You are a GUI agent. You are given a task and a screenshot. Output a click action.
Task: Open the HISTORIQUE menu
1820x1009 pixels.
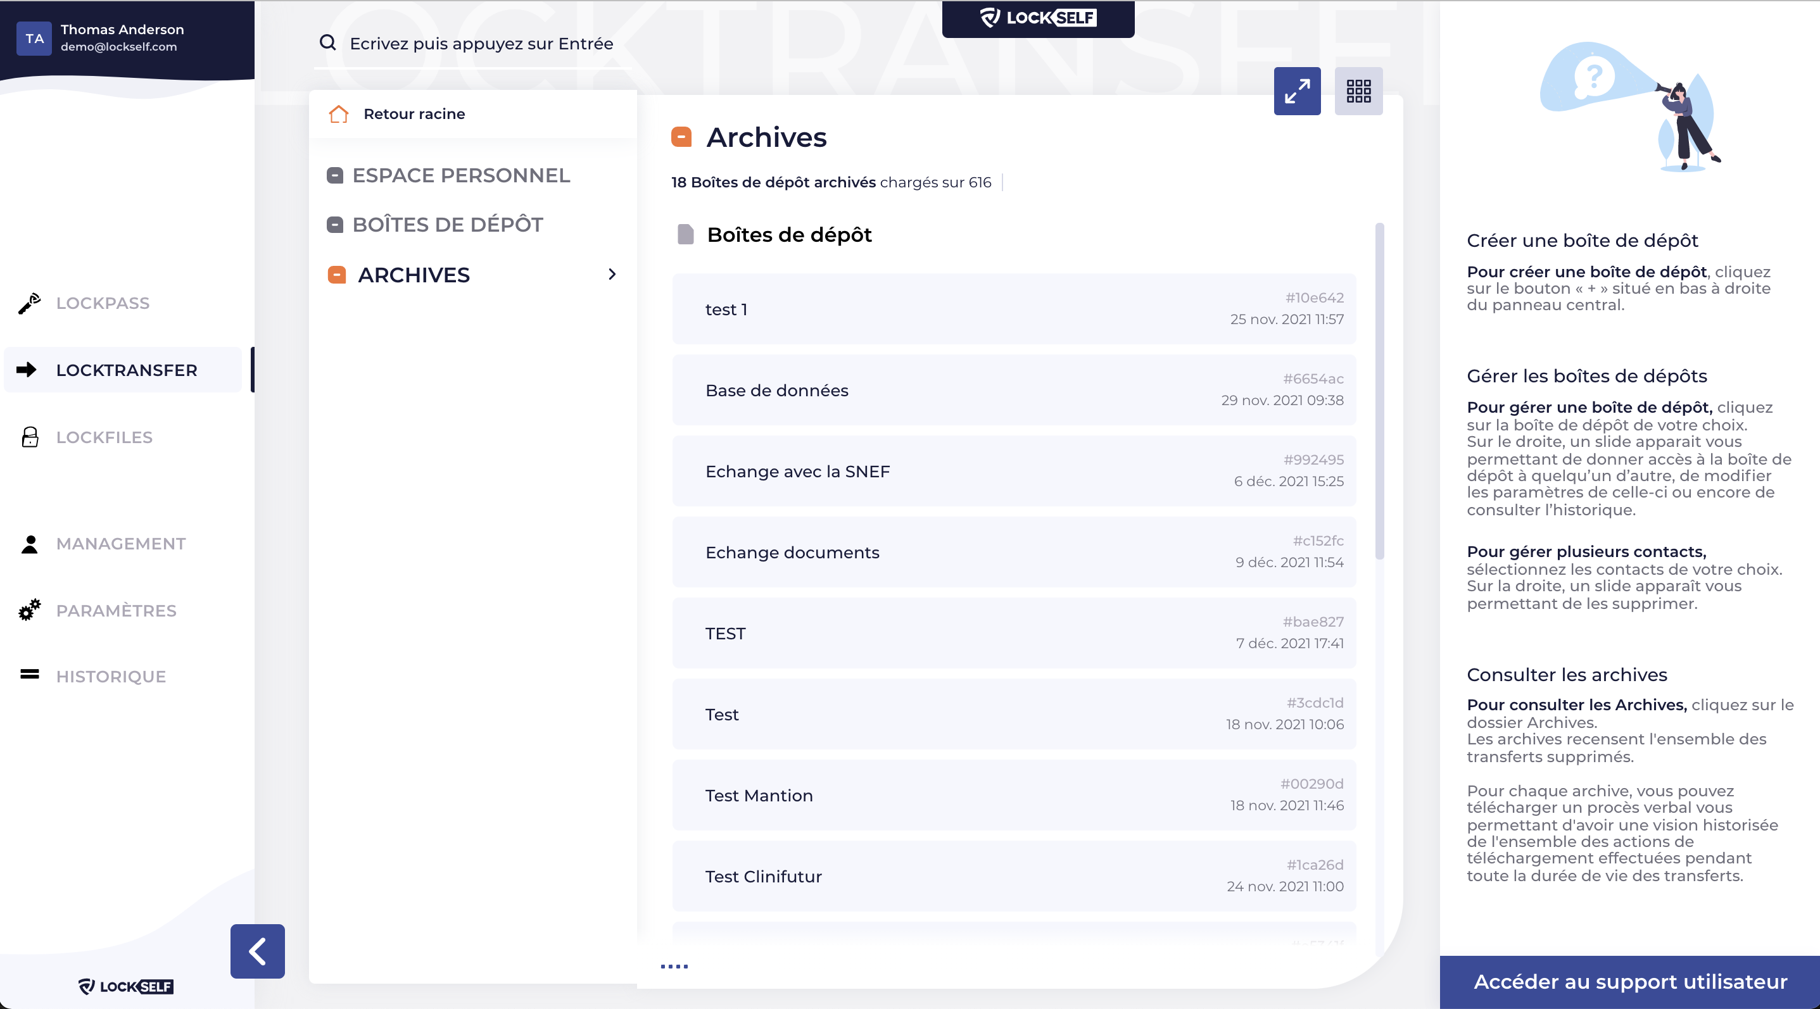pyautogui.click(x=111, y=677)
